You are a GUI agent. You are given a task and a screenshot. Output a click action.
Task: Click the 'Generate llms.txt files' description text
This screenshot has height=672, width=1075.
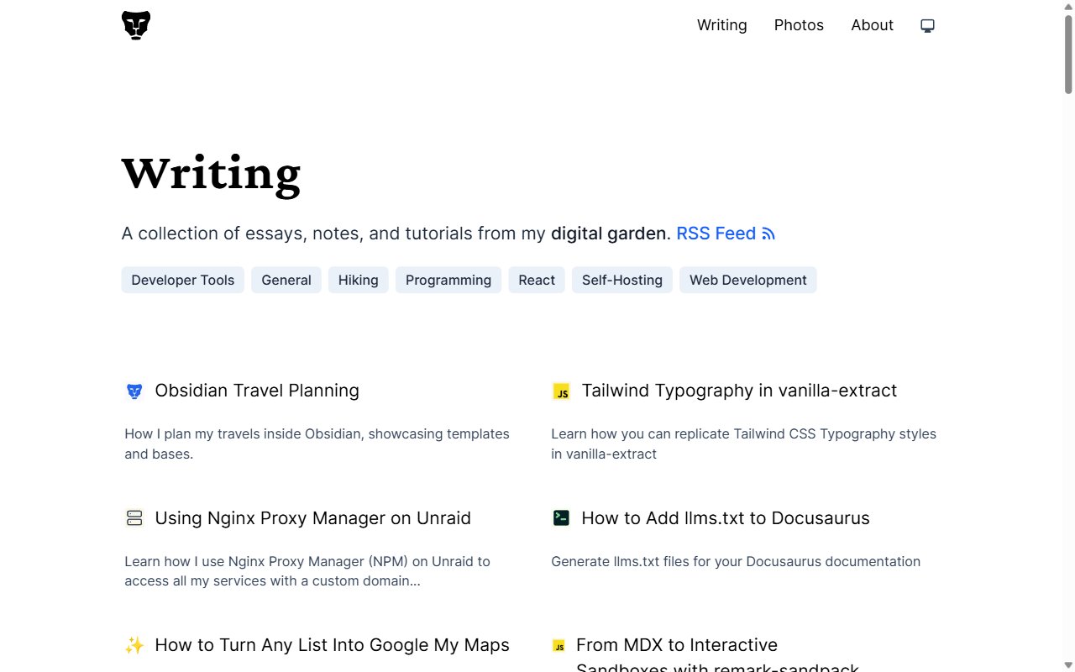click(736, 561)
